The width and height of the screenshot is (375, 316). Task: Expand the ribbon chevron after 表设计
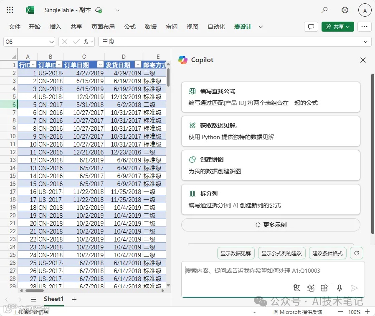coord(261,27)
